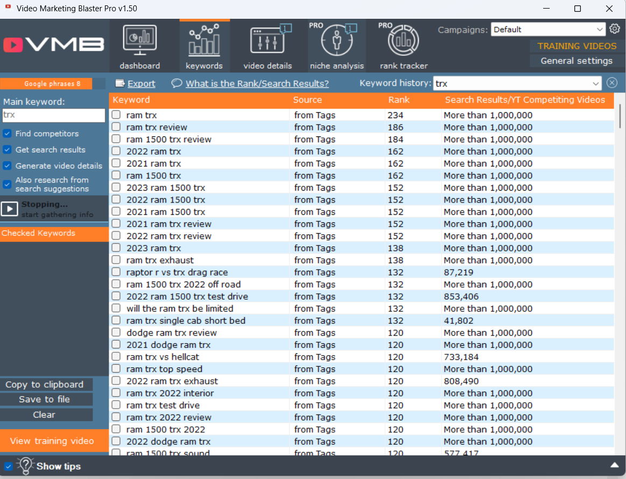626x479 pixels.
Task: Check the 'ram trx review' keyword checkbox
Action: (x=116, y=127)
